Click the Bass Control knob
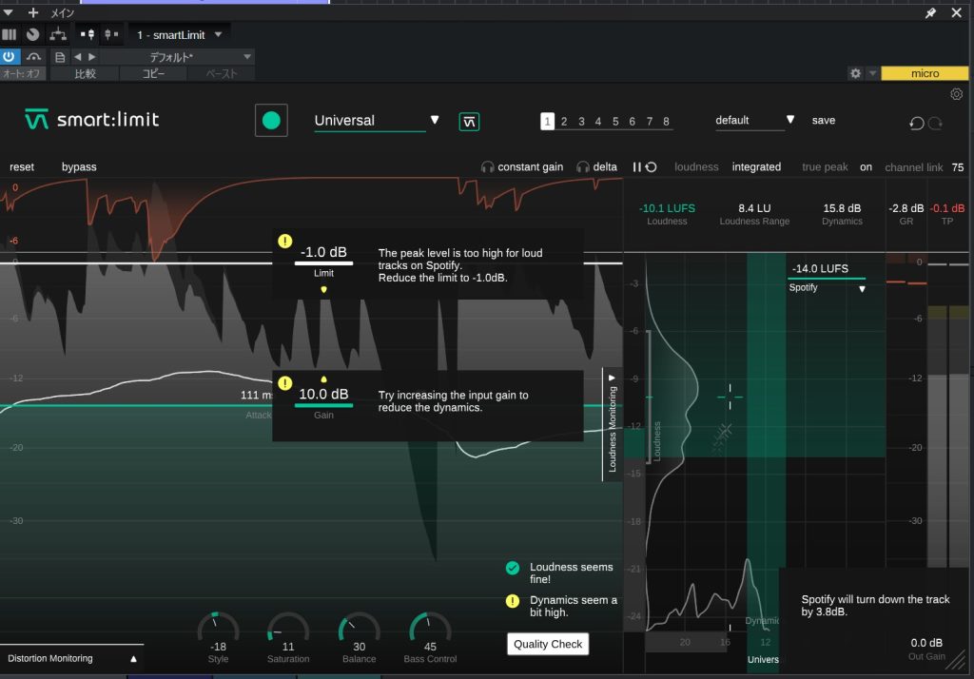 pyautogui.click(x=430, y=630)
